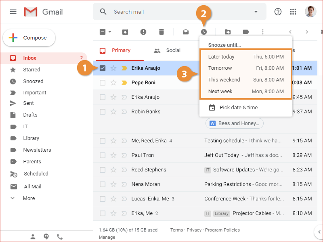Click the Compose button

point(29,38)
